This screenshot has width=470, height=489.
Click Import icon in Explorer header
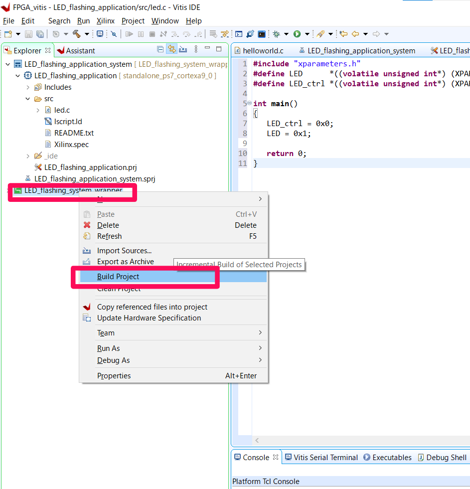[x=183, y=49]
